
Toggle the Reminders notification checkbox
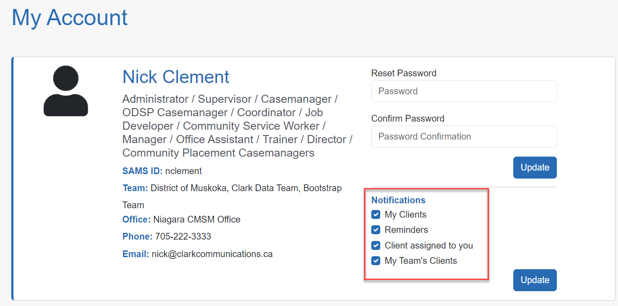pos(376,230)
